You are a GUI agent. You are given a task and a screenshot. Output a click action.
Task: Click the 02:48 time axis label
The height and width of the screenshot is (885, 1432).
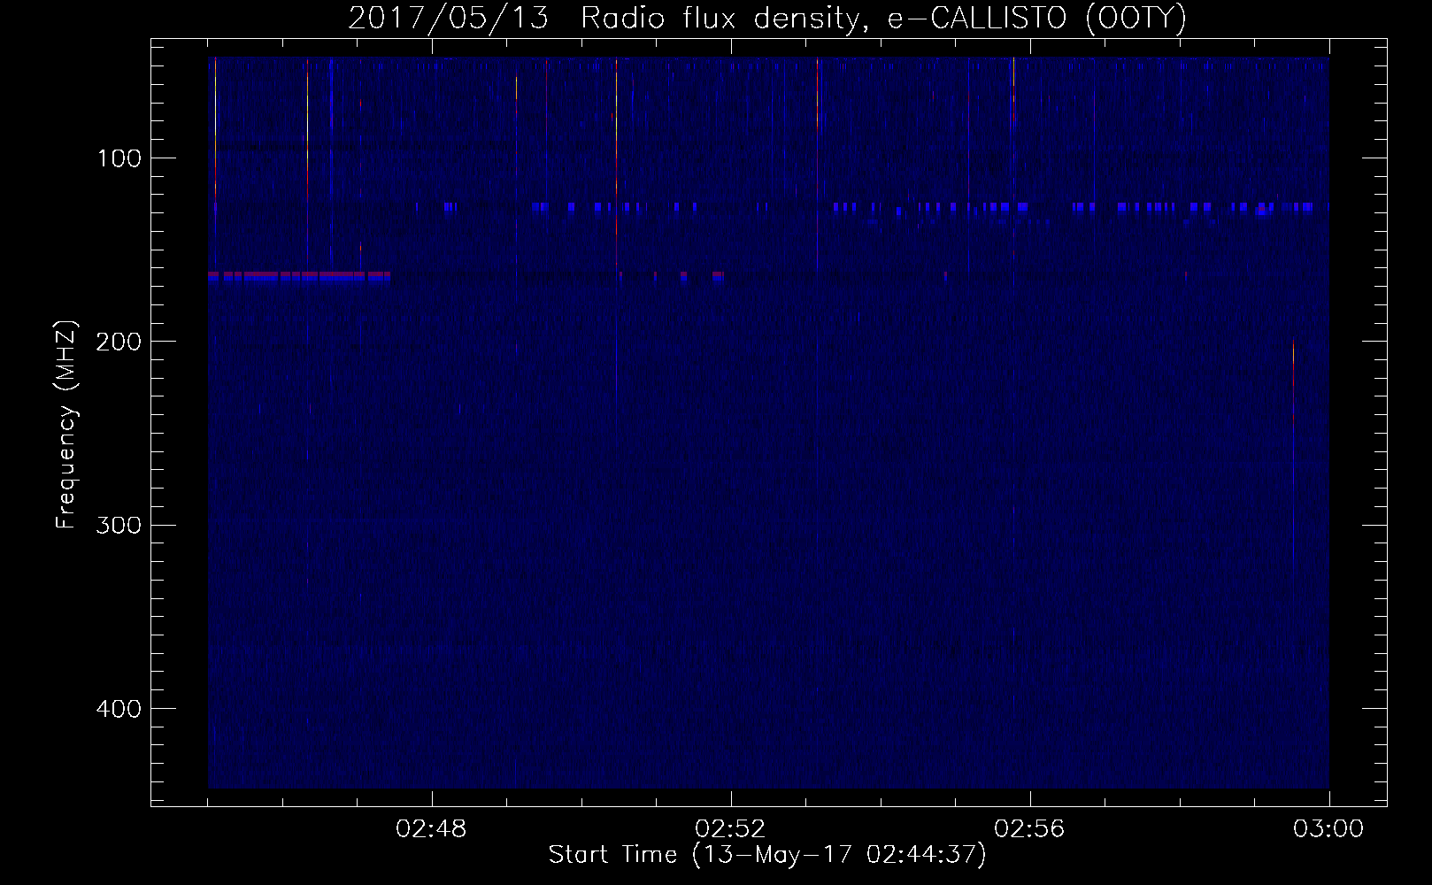click(x=432, y=829)
